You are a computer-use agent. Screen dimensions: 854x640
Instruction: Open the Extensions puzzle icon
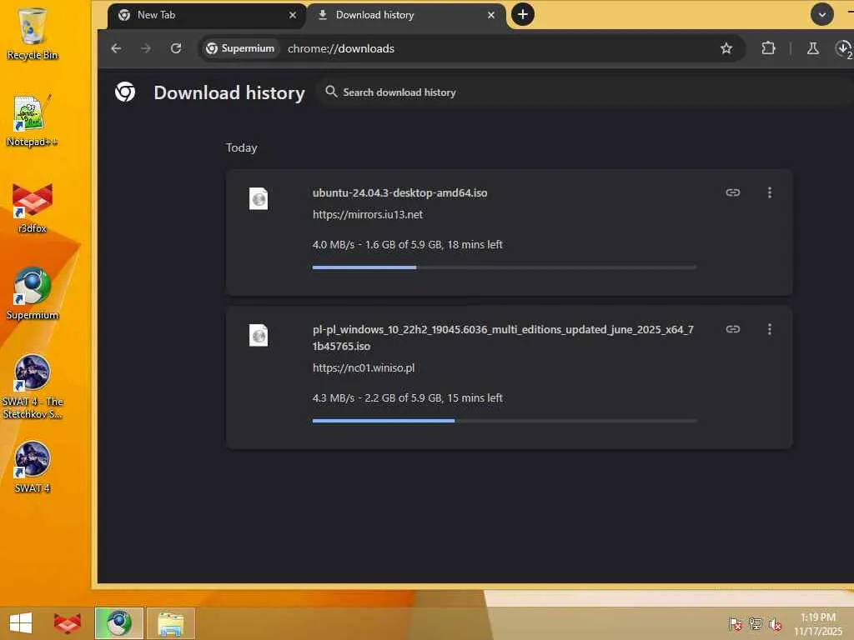tap(768, 48)
